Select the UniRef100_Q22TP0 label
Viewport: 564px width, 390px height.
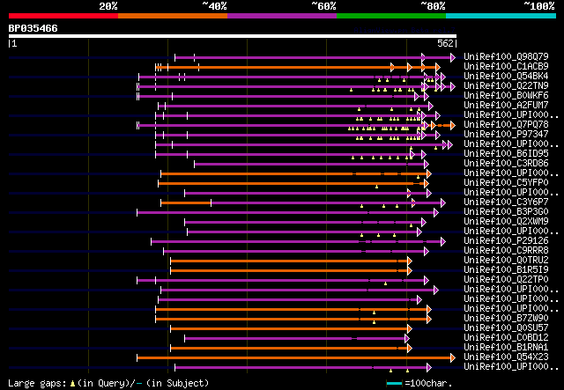tap(506, 280)
